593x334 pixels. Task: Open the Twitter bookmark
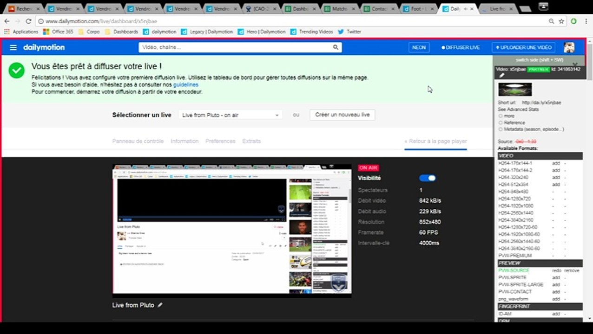coord(349,32)
